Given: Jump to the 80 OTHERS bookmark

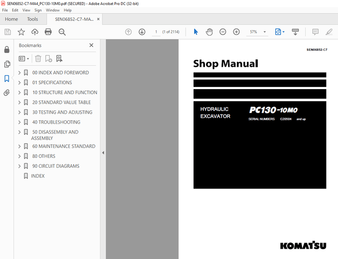Looking at the screenshot, I should click(x=44, y=156).
